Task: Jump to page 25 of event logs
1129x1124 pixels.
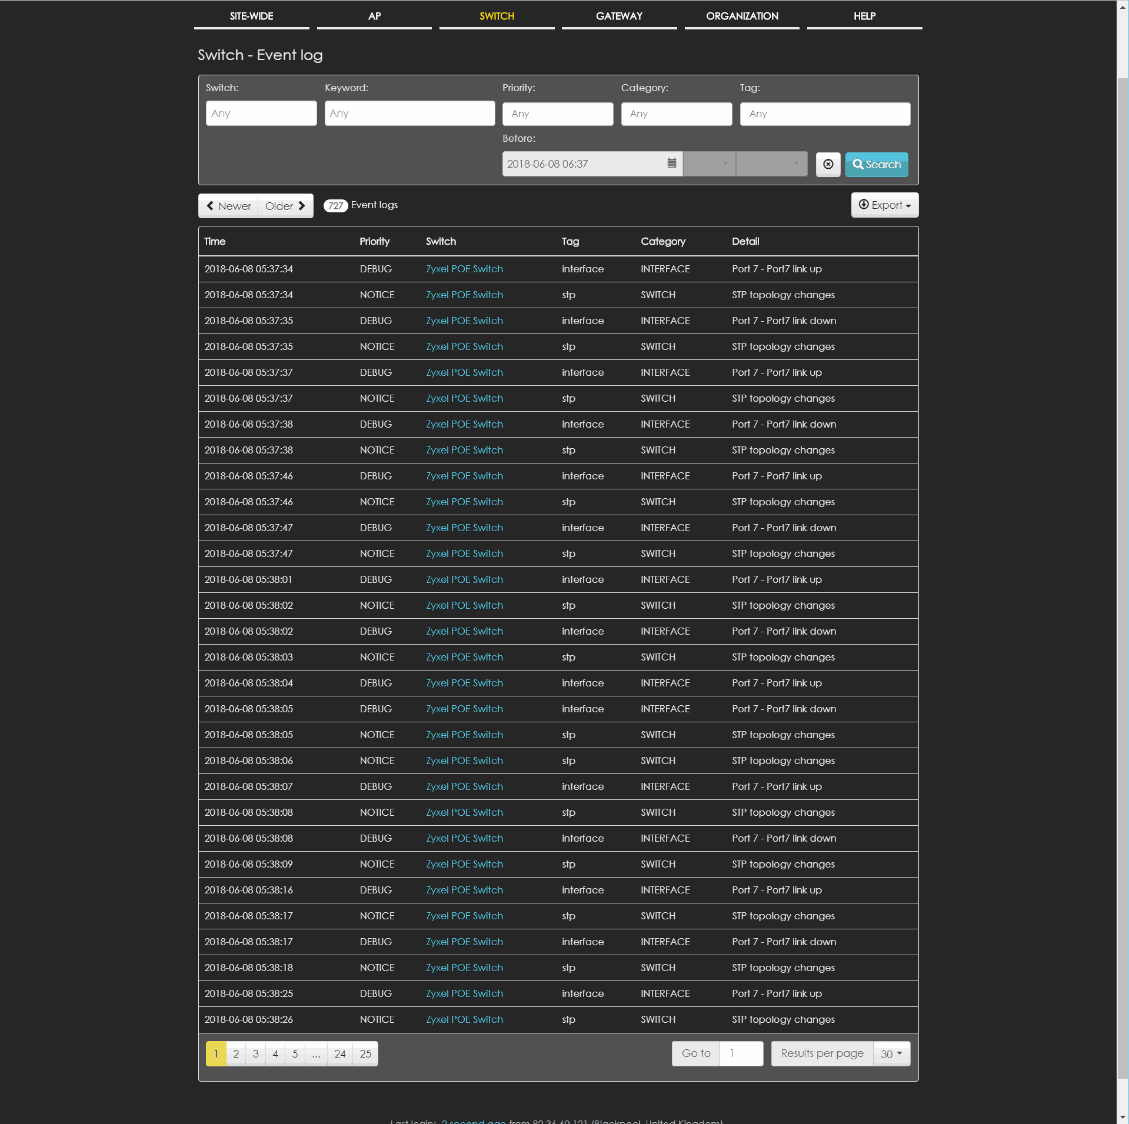Action: pos(365,1053)
